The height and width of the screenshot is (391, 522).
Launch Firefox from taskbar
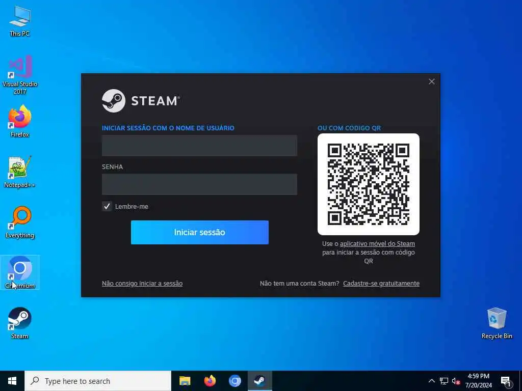point(210,381)
